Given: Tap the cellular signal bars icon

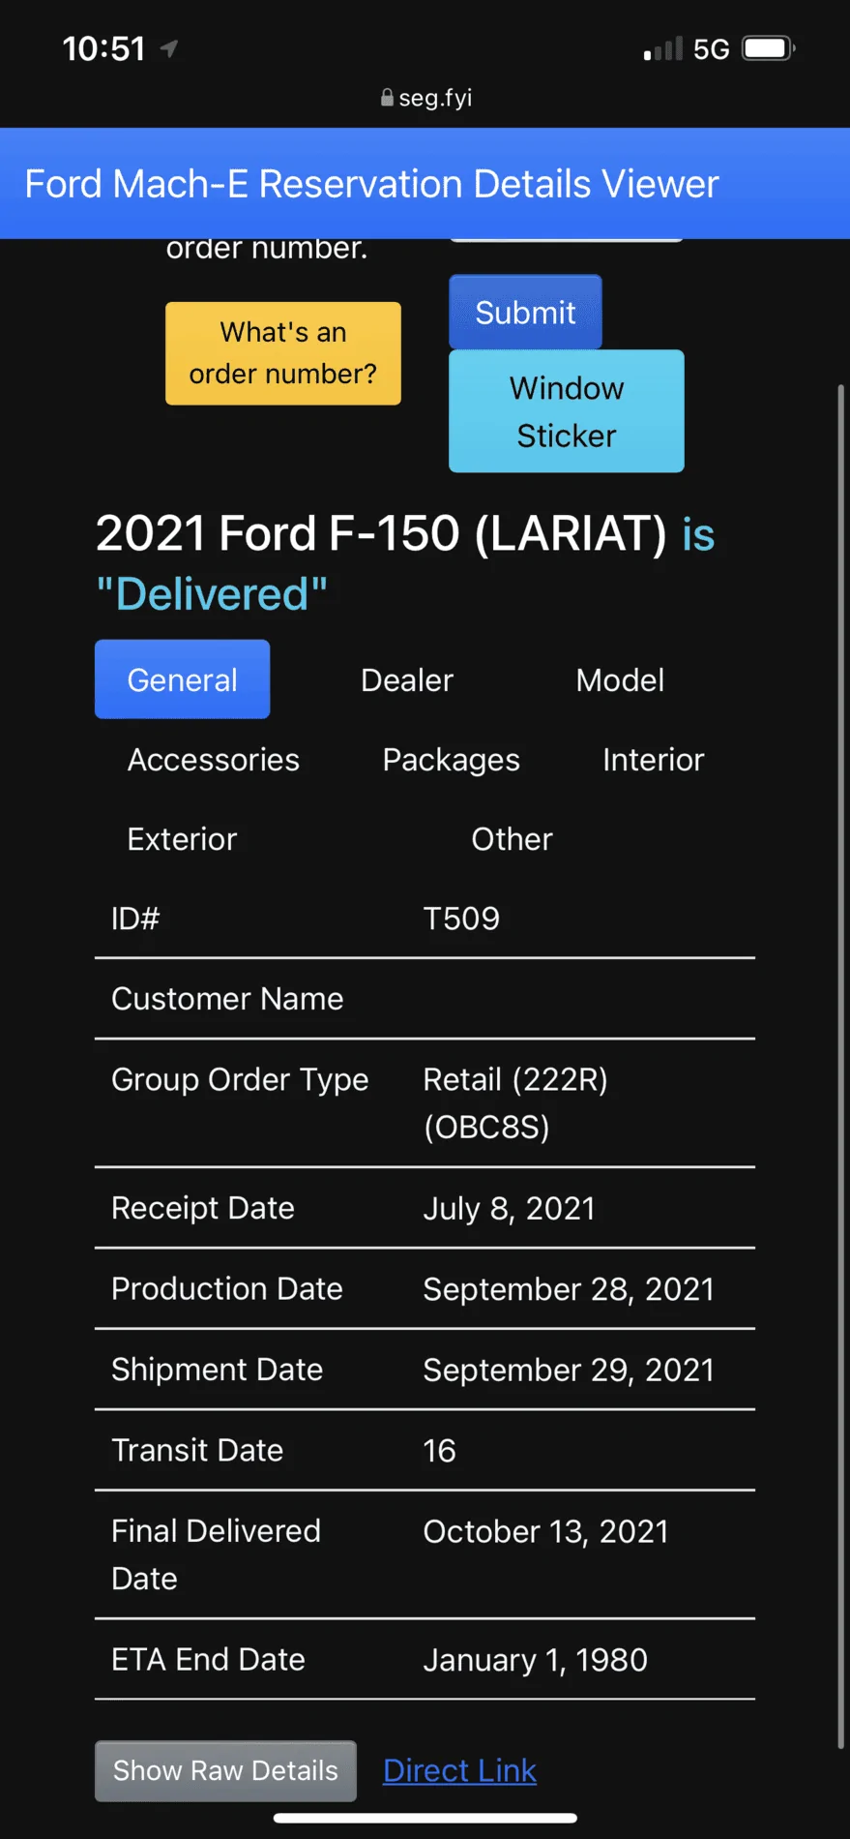Looking at the screenshot, I should point(662,49).
